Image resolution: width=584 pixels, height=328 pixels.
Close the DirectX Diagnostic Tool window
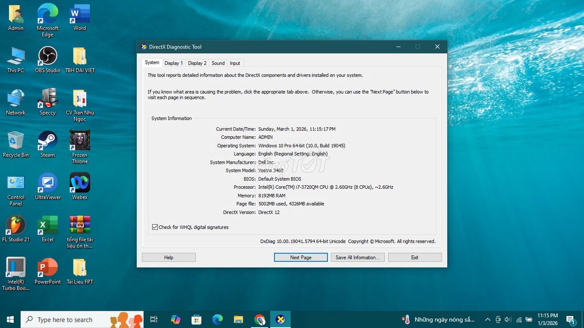tap(437, 47)
